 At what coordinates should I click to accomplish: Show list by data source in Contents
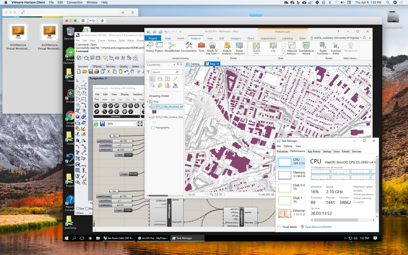[160, 79]
